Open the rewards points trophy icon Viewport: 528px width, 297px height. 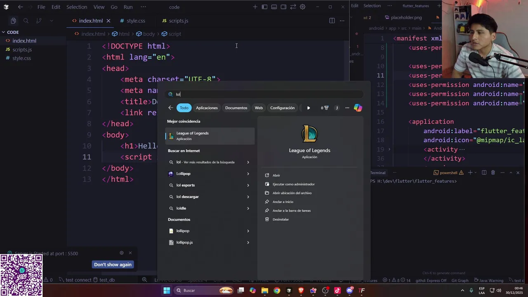[325, 108]
